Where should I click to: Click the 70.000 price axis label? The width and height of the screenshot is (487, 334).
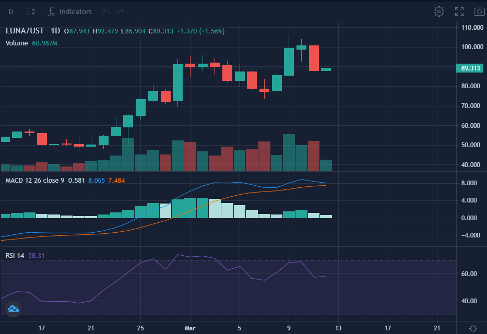click(471, 106)
